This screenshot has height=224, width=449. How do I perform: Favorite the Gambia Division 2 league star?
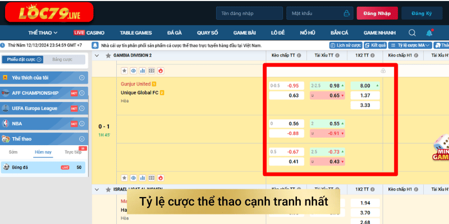(x=108, y=55)
